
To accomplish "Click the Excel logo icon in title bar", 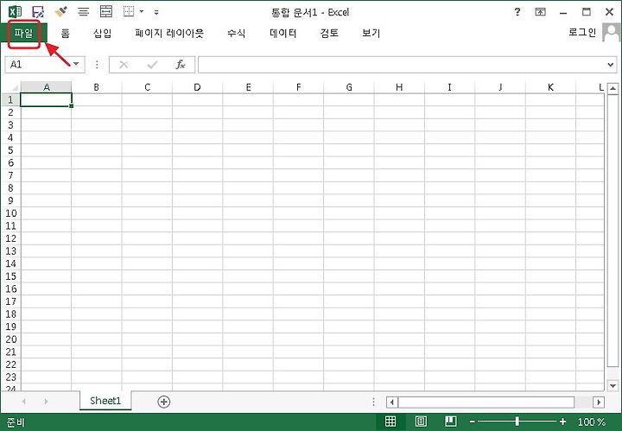I will [15, 11].
